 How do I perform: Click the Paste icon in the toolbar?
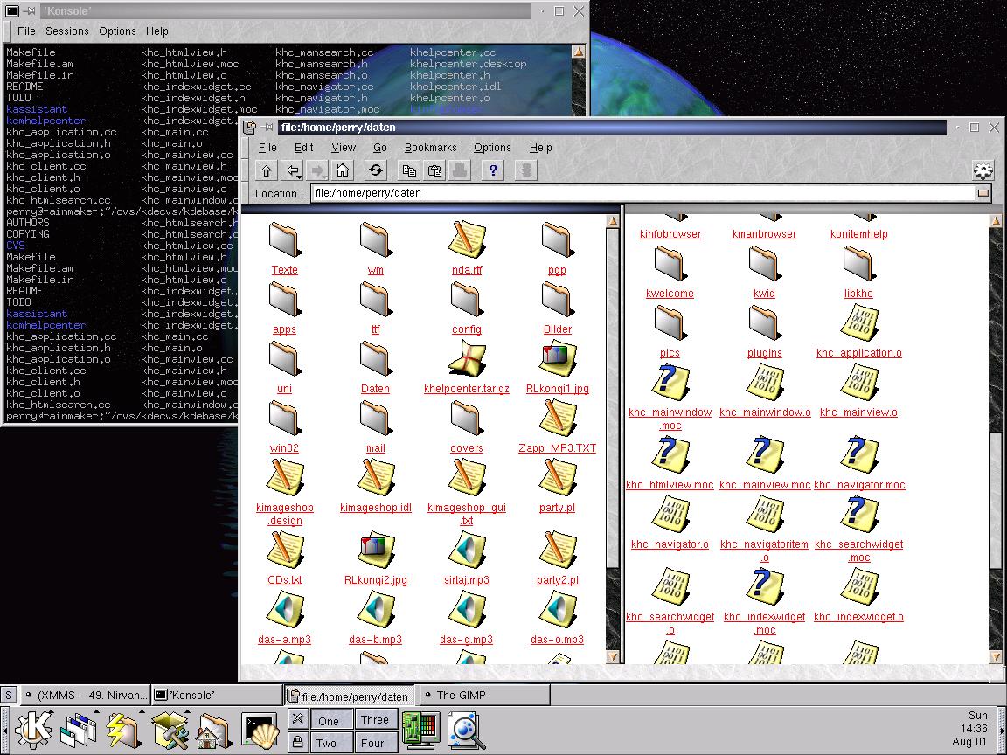click(434, 170)
